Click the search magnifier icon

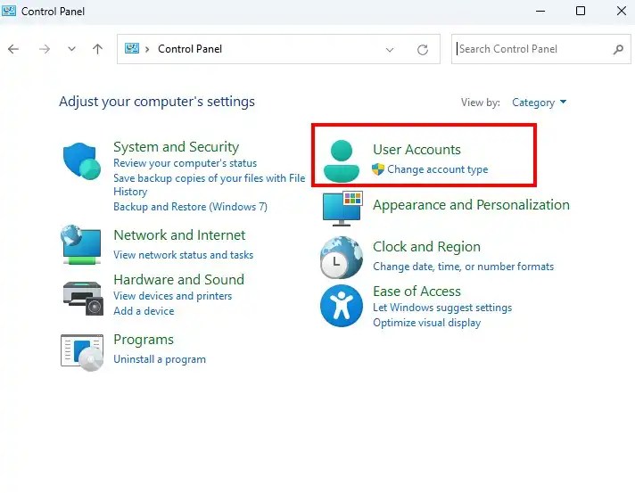point(618,49)
